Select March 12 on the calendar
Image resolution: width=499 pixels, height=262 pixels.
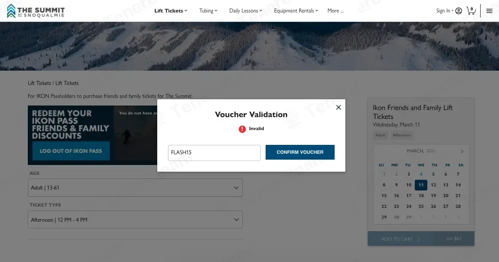point(434,185)
